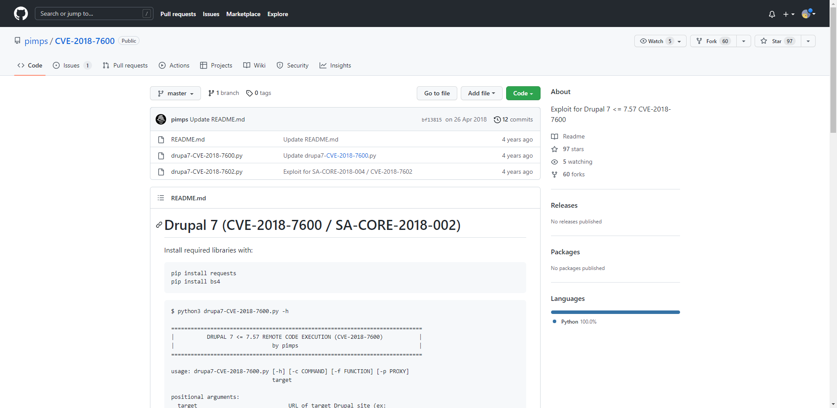Click the file icon beside drupa7-CVE-2018-7602.py
Screen dimensions: 837x408
[161, 172]
